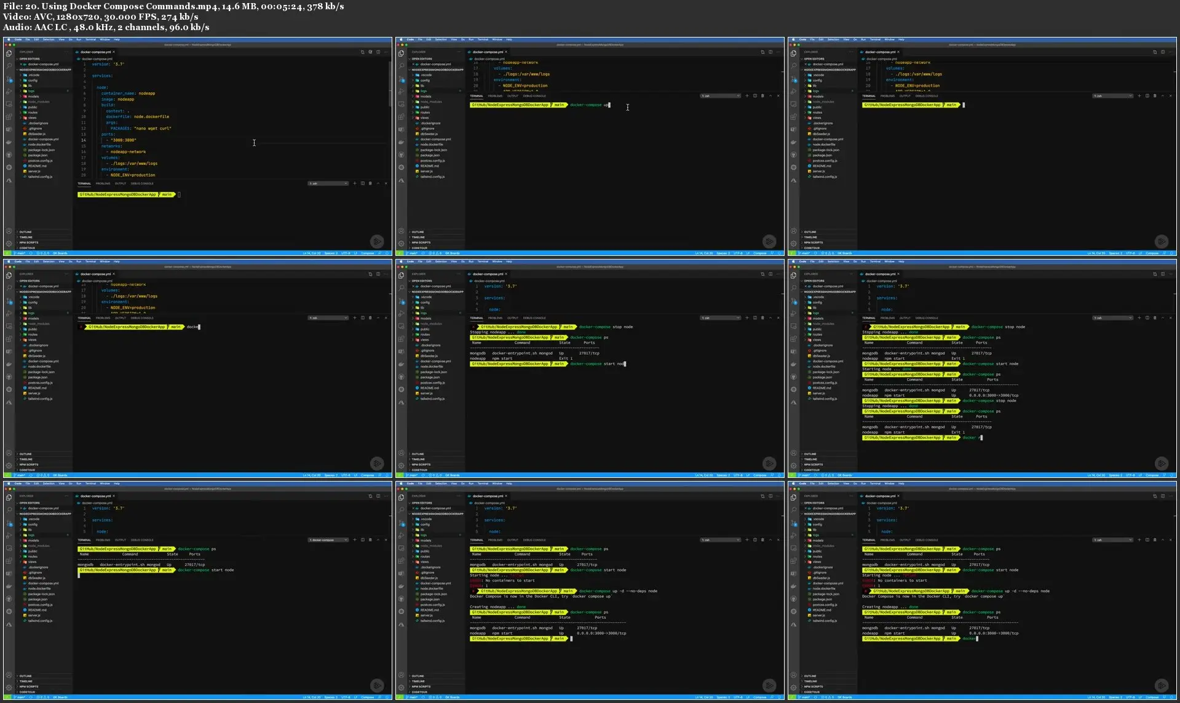Open dbSeeder.js in the first thumbnail's explorer
The height and width of the screenshot is (703, 1180).
[36, 133]
